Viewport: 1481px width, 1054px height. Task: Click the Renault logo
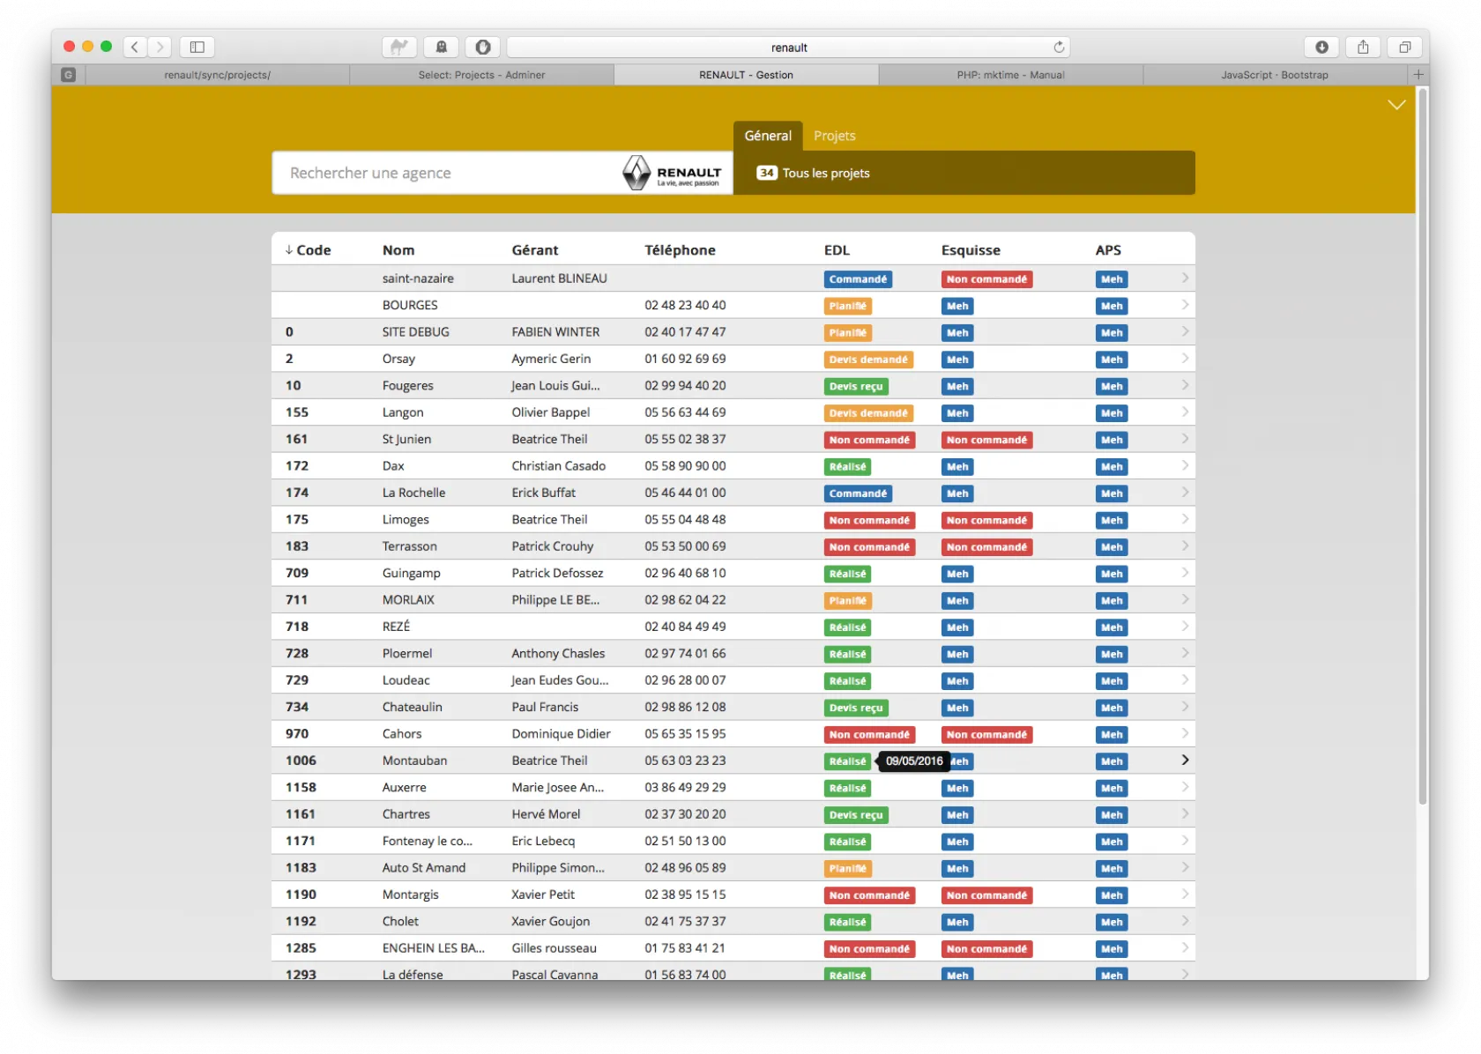coord(672,173)
